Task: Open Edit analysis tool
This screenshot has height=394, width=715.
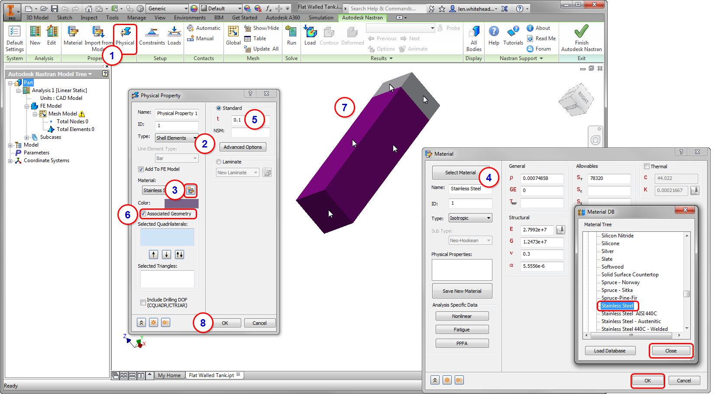Action: coord(52,35)
